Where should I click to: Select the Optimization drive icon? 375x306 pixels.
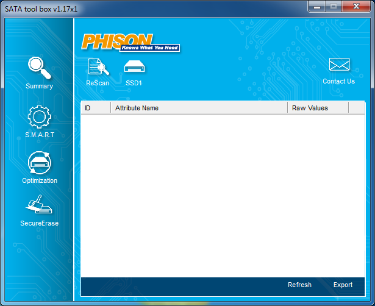pos(40,163)
